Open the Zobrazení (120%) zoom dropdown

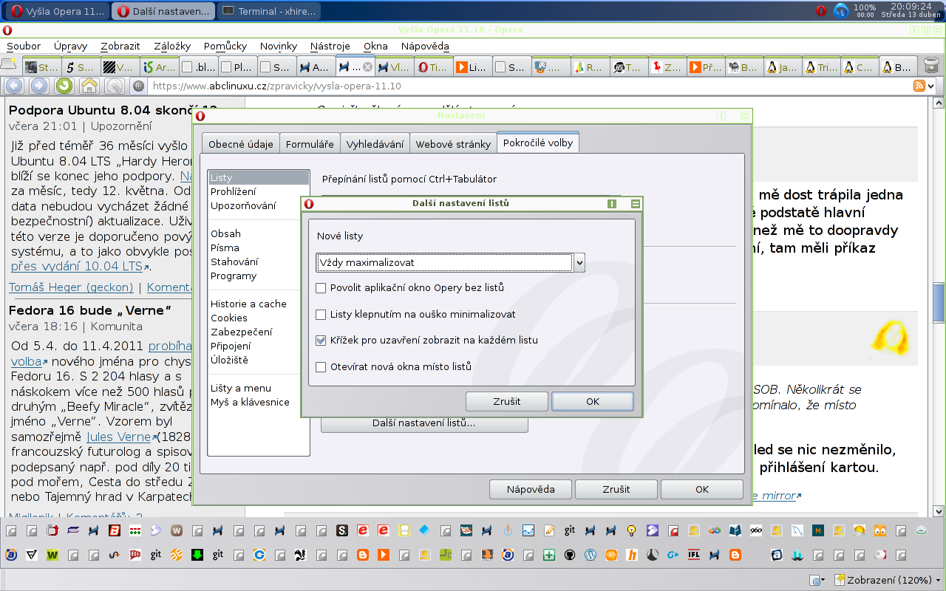coord(888,580)
